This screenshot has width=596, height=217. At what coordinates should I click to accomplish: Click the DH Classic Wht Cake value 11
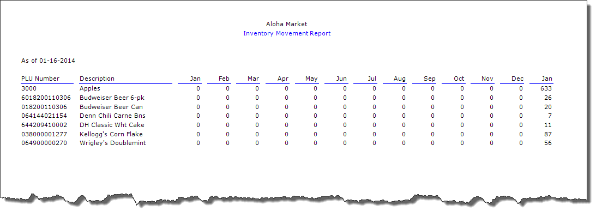pyautogui.click(x=547, y=125)
